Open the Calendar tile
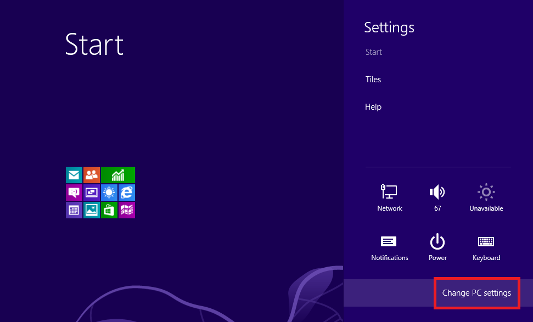 [74, 210]
